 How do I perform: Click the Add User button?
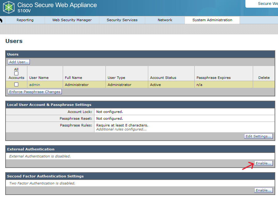19,62
